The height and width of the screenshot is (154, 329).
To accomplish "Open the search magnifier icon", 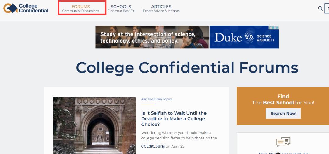I will [320, 8].
